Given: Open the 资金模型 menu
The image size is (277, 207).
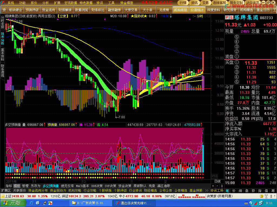Looking at the screenshot, I should [x=127, y=3].
